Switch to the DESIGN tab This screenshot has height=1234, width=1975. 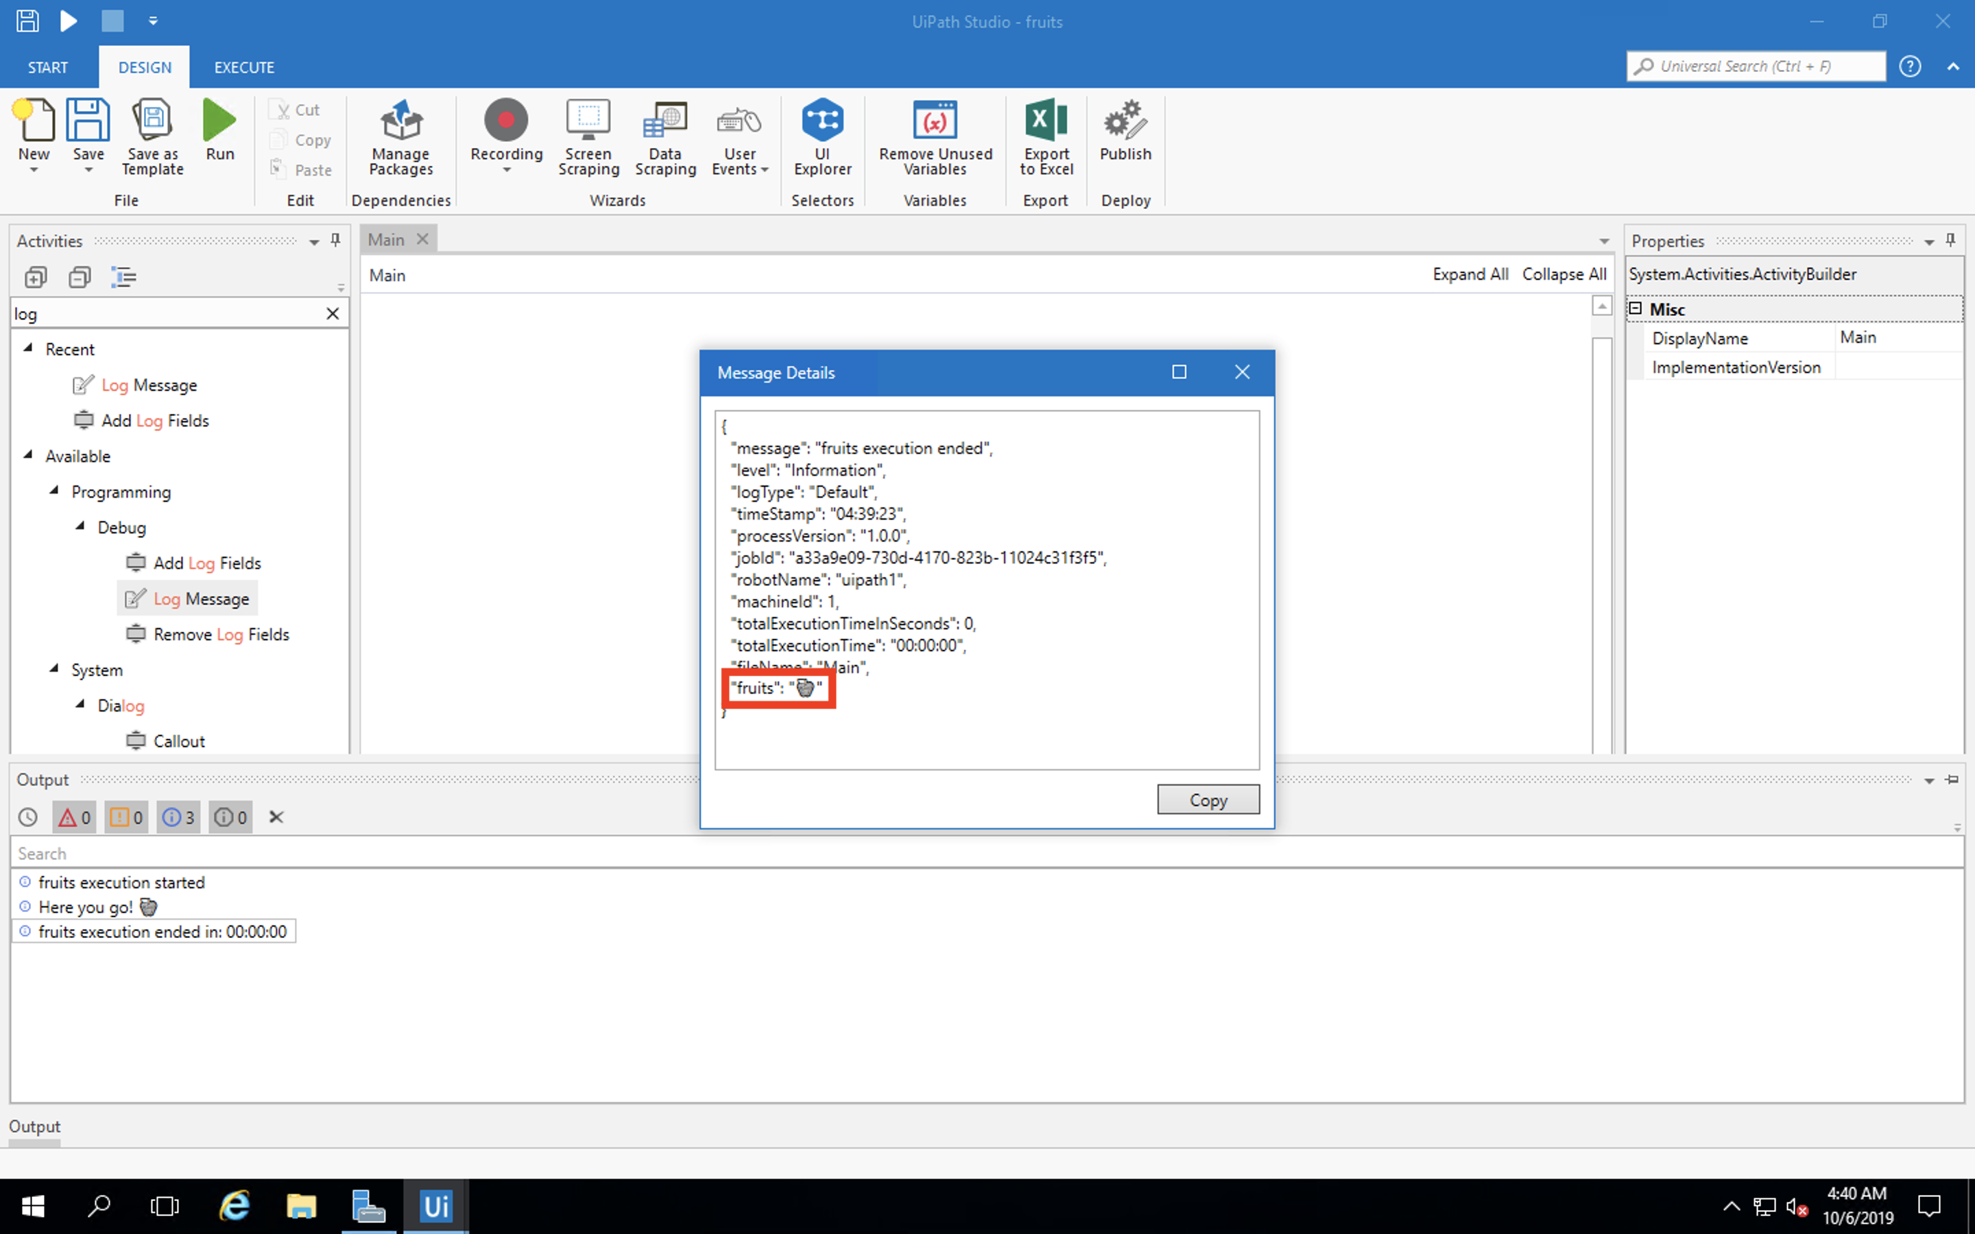[145, 67]
